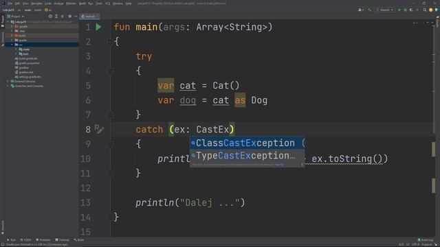Screen dimensions: 440x247
Task: Run the MainKt configuration with toolbar play button
Action: click(x=399, y=10)
